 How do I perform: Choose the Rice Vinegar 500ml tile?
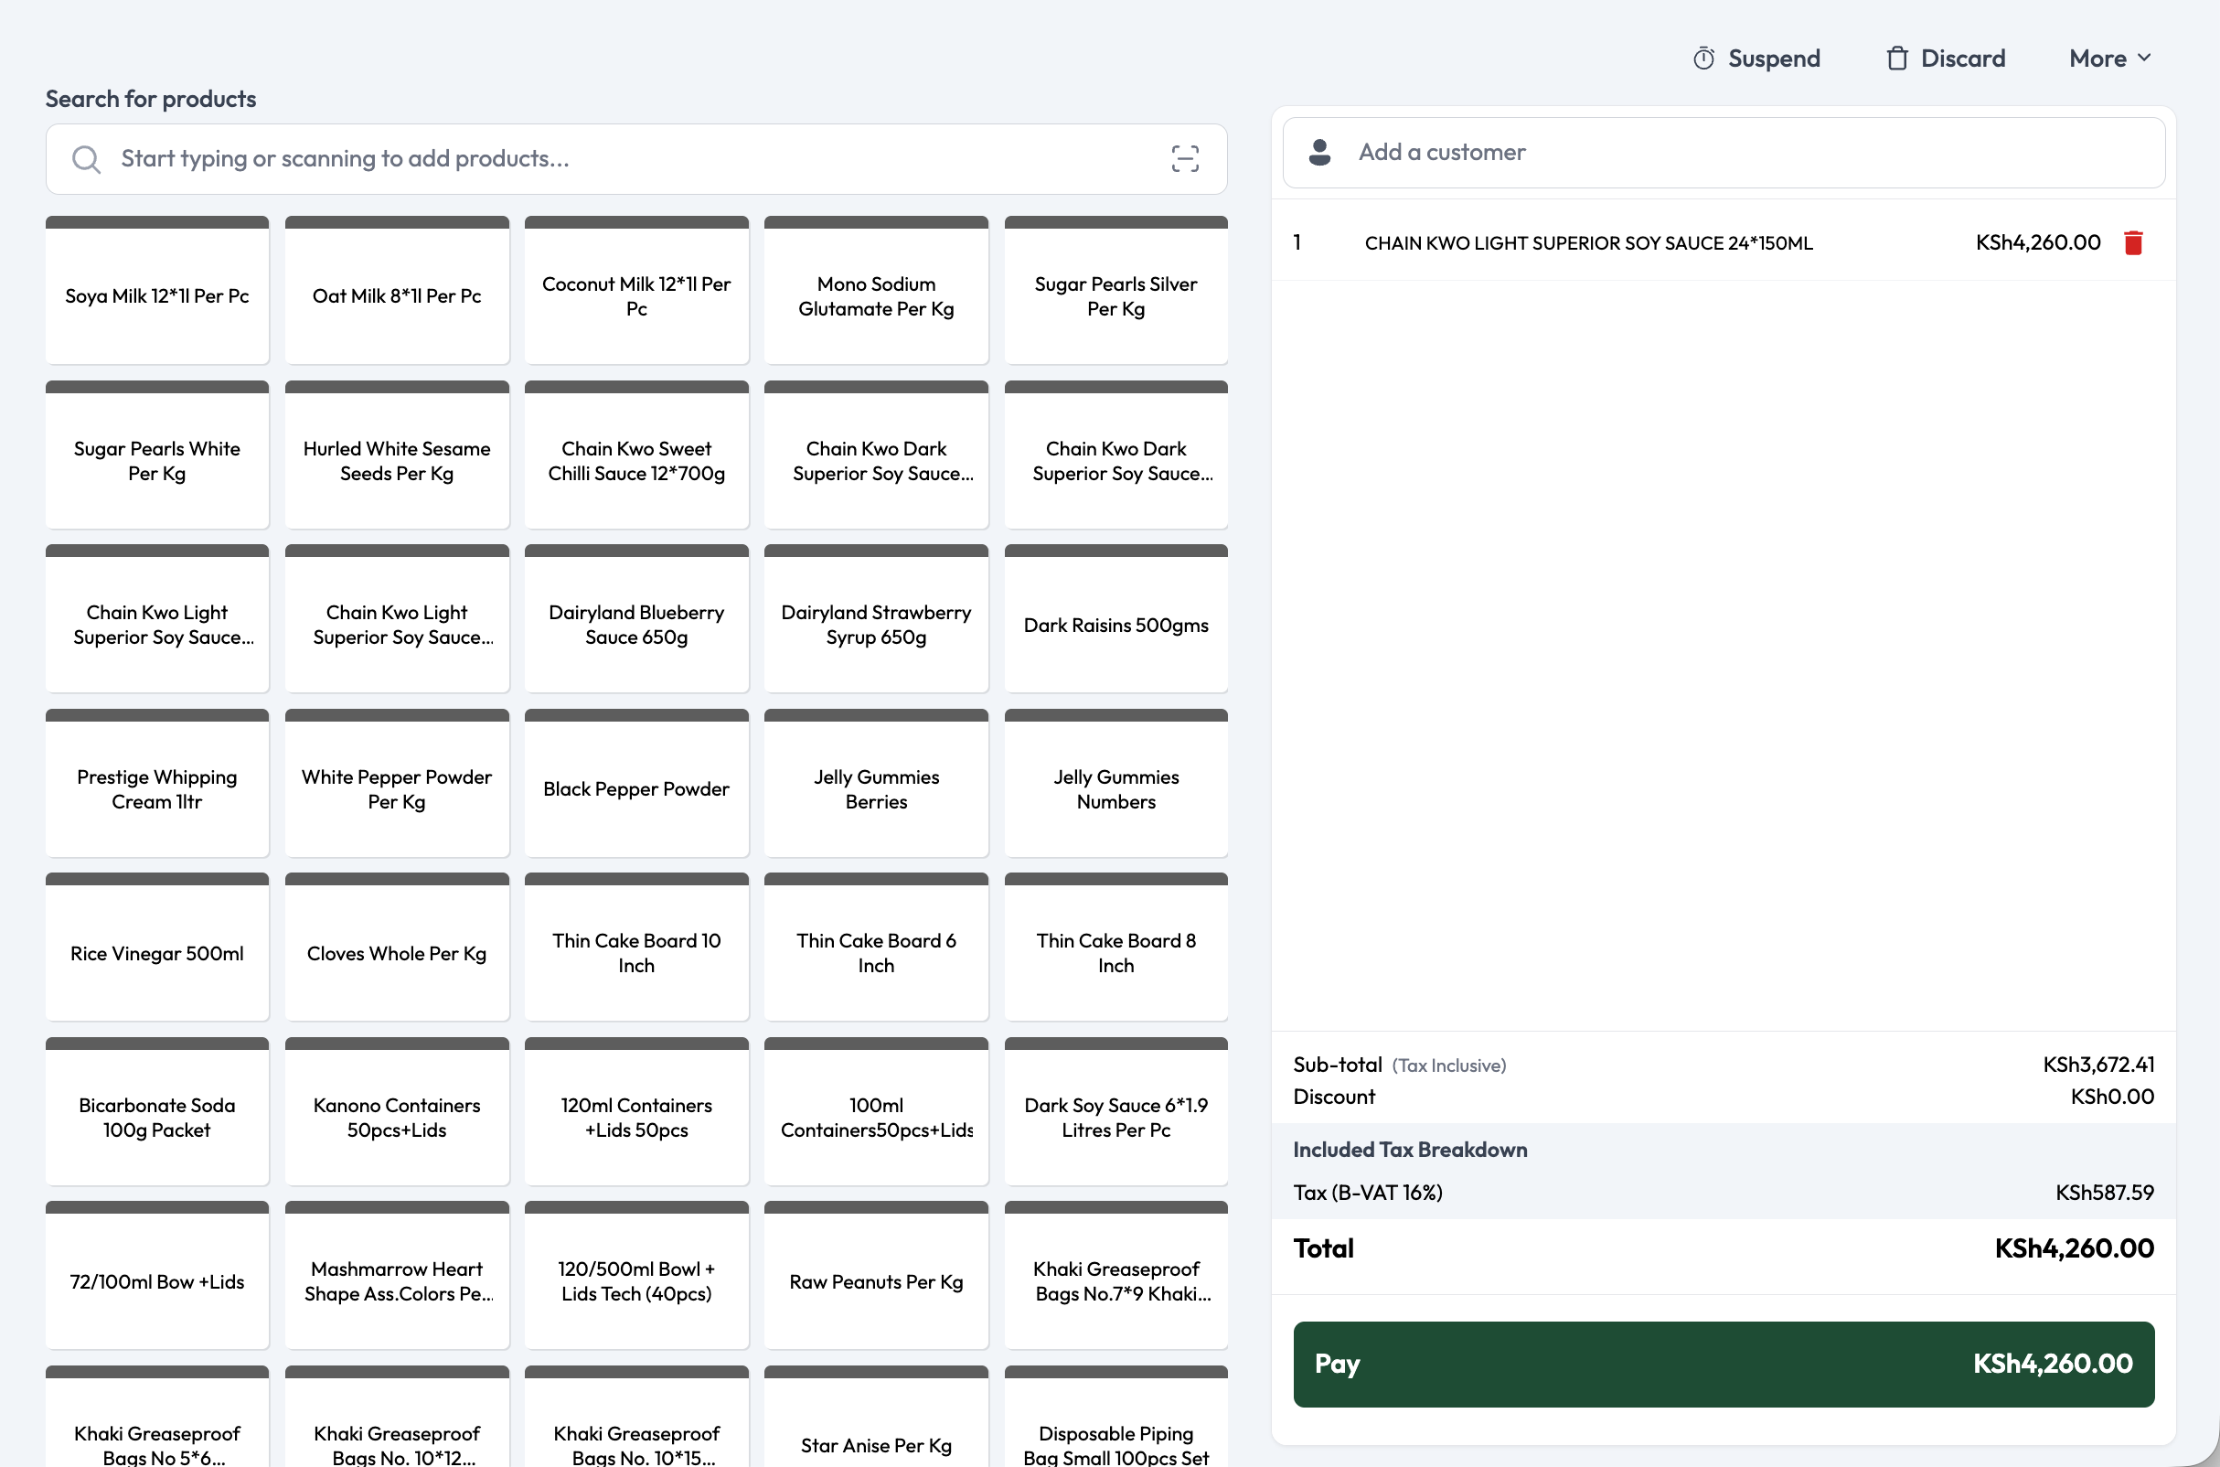pyautogui.click(x=157, y=947)
